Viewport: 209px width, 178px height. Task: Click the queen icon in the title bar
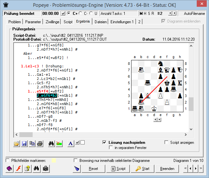[x=6, y=5]
